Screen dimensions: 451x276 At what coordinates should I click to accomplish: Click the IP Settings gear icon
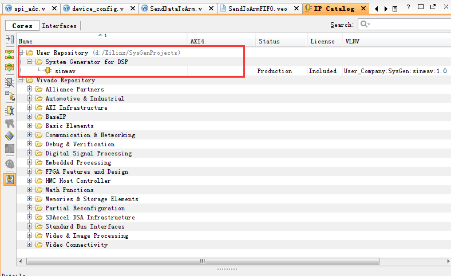(x=10, y=164)
